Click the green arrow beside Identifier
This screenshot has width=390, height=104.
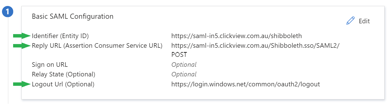point(22,36)
